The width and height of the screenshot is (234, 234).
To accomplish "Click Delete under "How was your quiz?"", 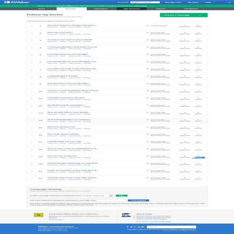I will [63, 34].
